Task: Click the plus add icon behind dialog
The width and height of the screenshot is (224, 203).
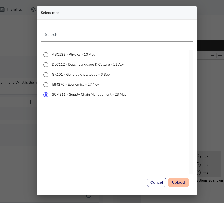Action: [31, 102]
